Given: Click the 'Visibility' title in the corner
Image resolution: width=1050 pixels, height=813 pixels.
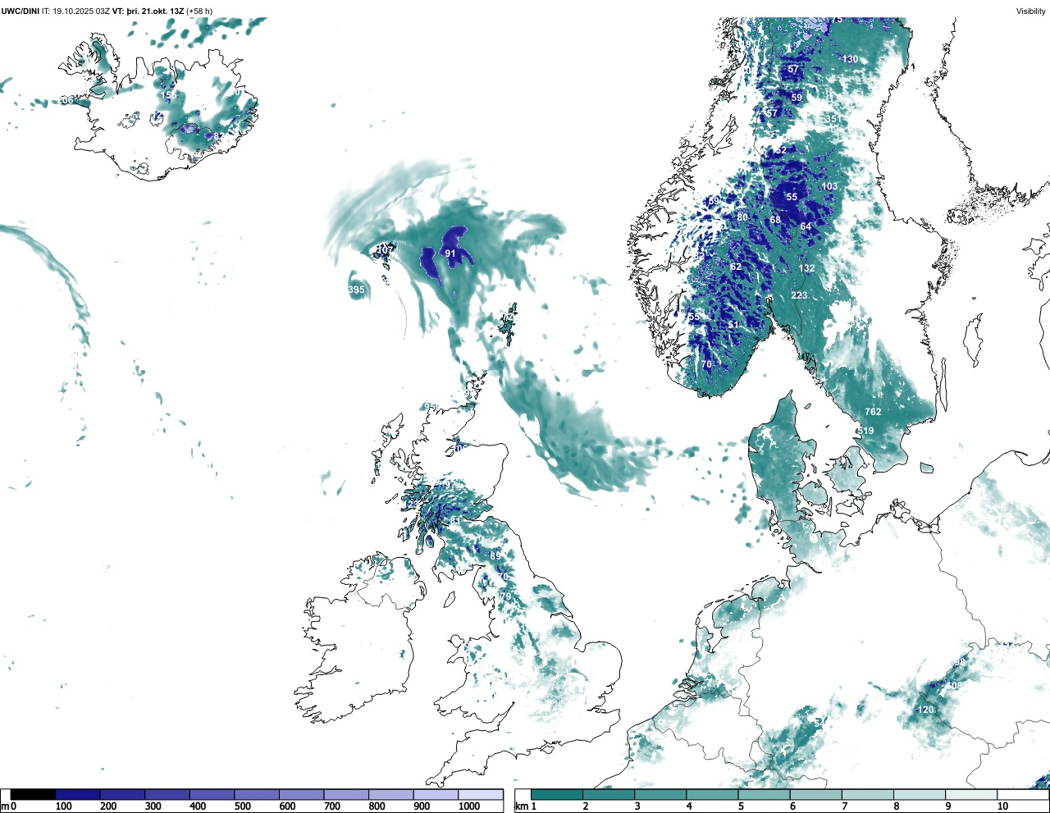Looking at the screenshot, I should click(x=1031, y=11).
